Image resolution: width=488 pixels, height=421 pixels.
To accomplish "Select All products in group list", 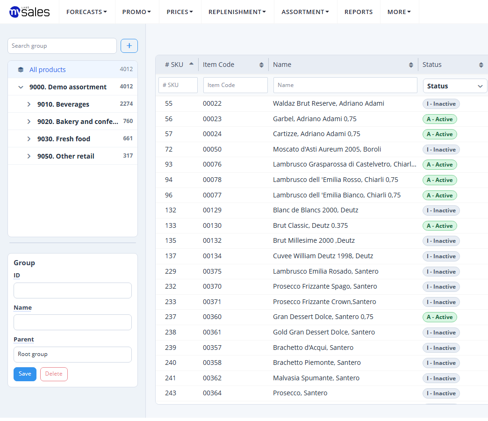I will 73,69.
